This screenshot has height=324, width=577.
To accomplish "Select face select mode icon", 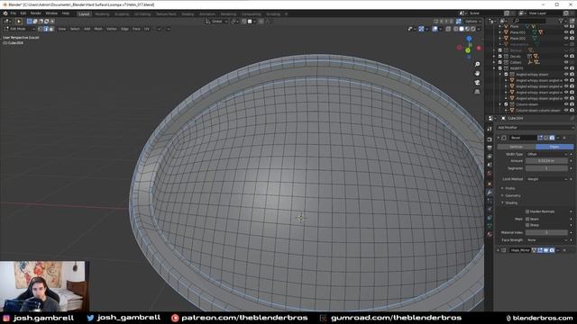I will point(51,29).
